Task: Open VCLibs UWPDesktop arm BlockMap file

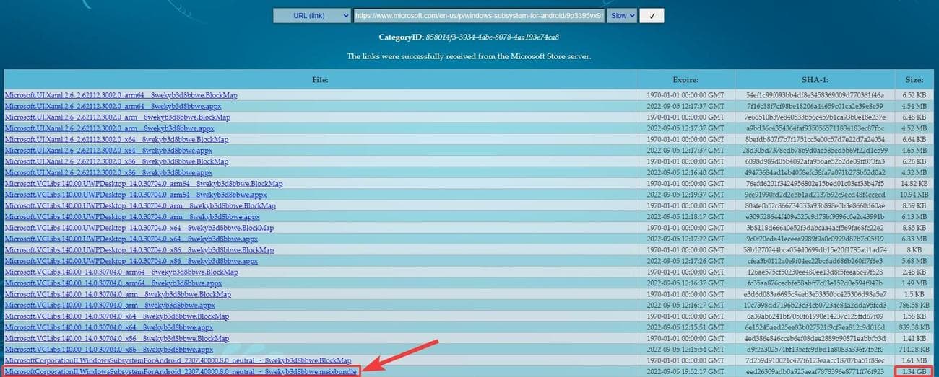Action: [x=139, y=206]
